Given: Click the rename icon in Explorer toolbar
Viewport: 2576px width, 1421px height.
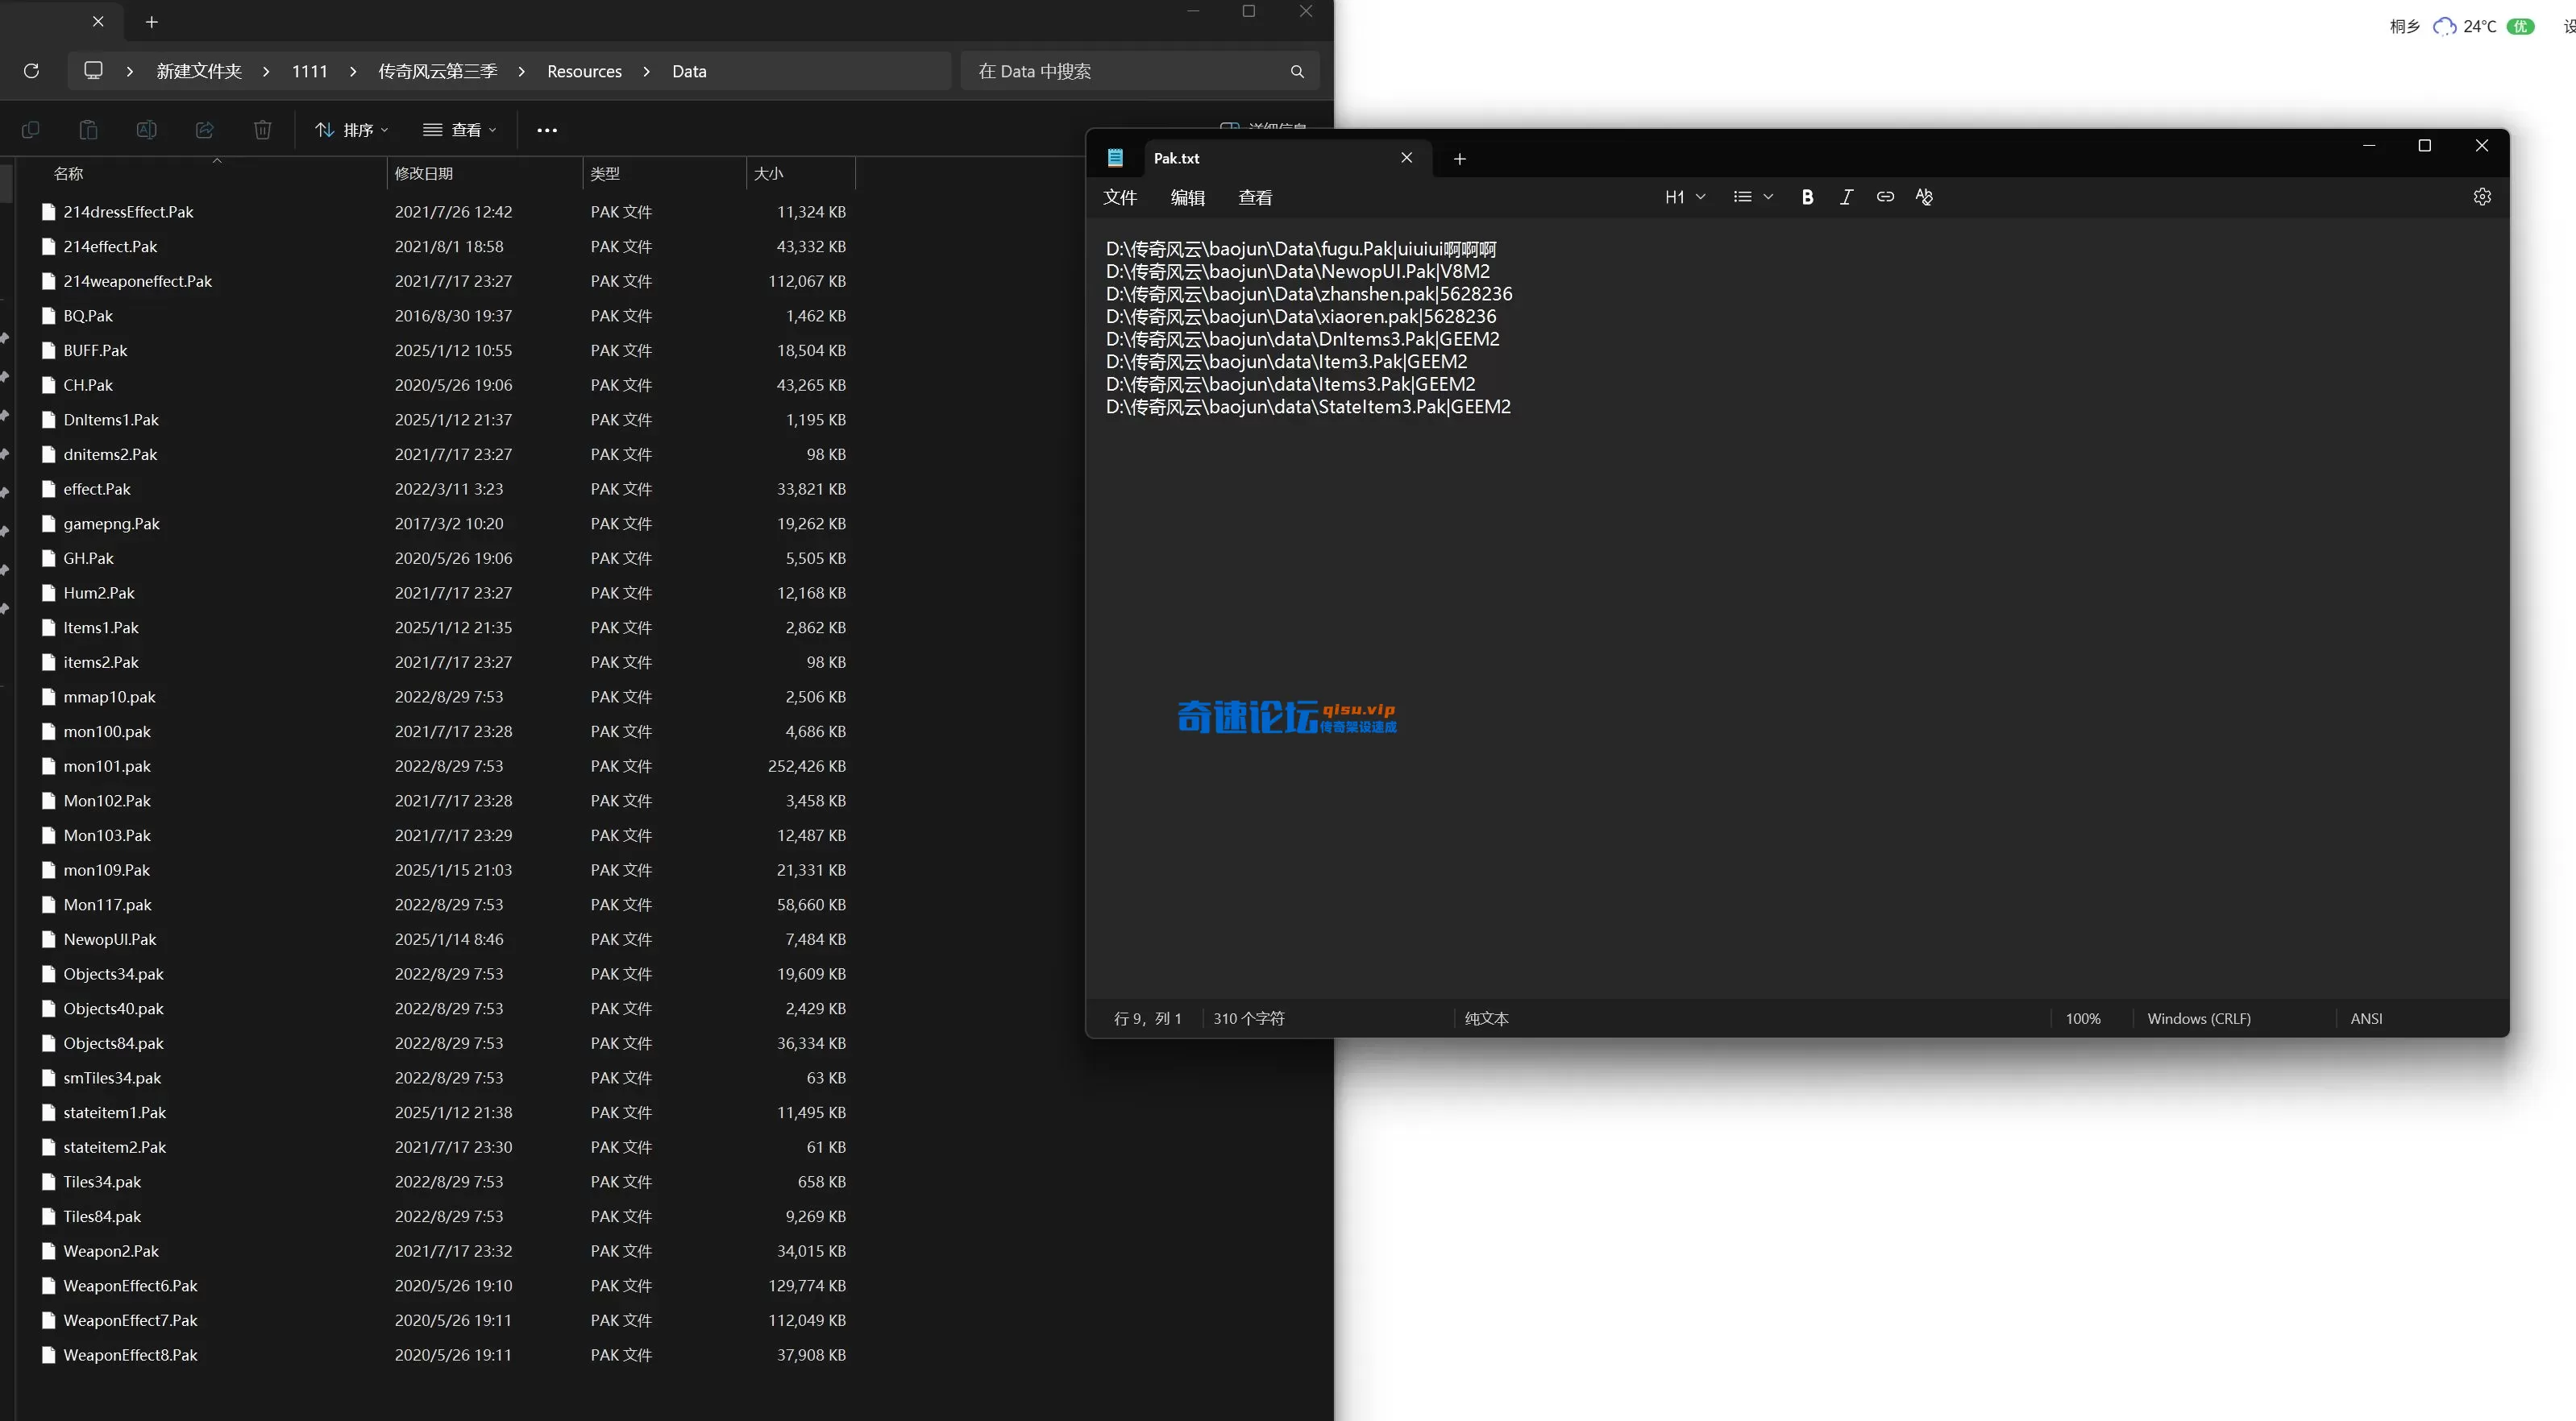Looking at the screenshot, I should tap(146, 130).
